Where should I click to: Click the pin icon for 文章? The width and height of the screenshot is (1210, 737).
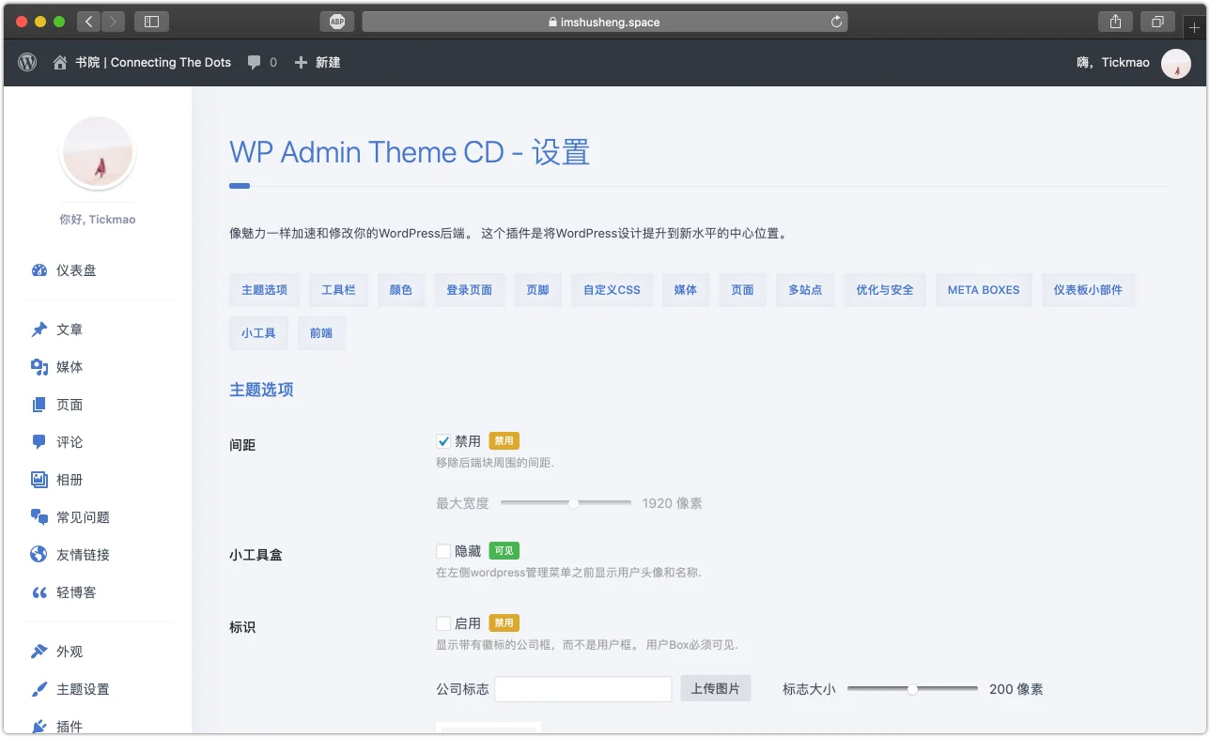pyautogui.click(x=39, y=330)
